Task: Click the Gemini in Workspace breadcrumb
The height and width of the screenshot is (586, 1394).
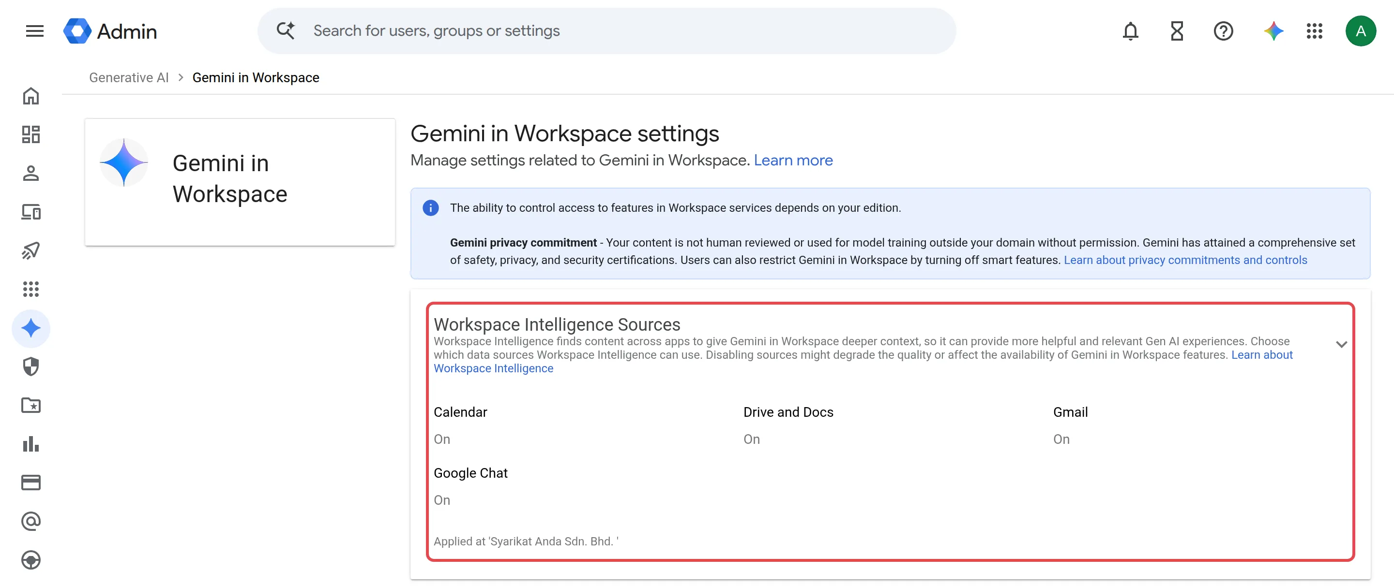Action: click(x=256, y=77)
